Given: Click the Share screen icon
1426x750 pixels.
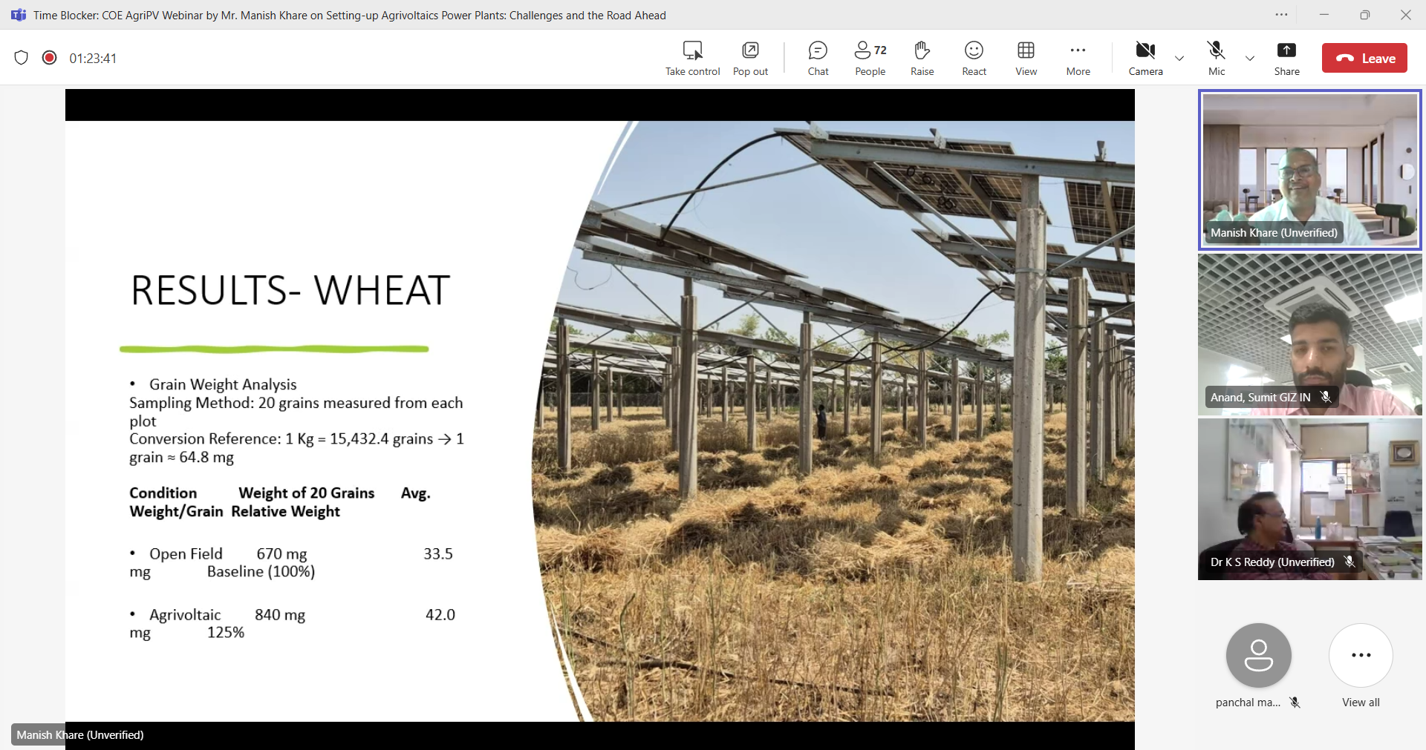Looking at the screenshot, I should 1286,58.
